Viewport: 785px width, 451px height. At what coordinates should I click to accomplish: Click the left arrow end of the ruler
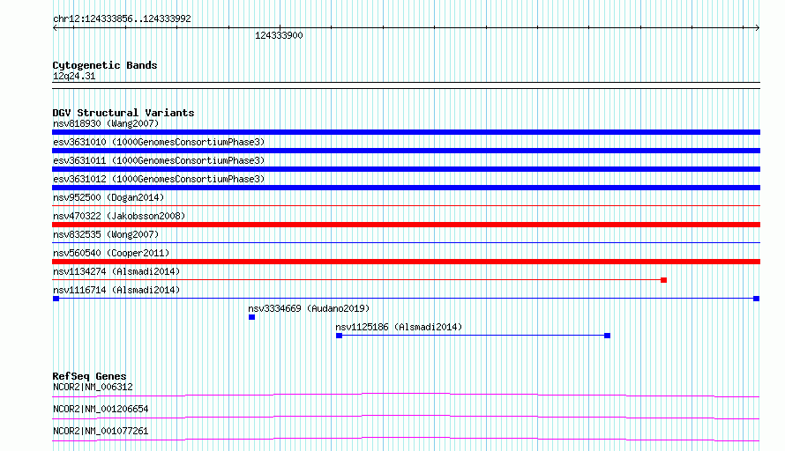pos(55,28)
